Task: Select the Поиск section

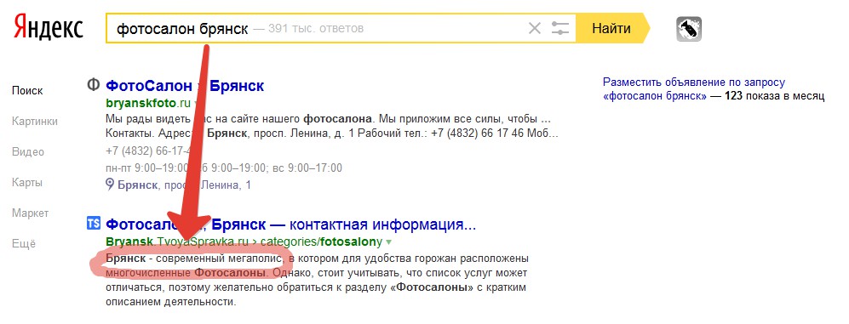Action: pos(27,91)
